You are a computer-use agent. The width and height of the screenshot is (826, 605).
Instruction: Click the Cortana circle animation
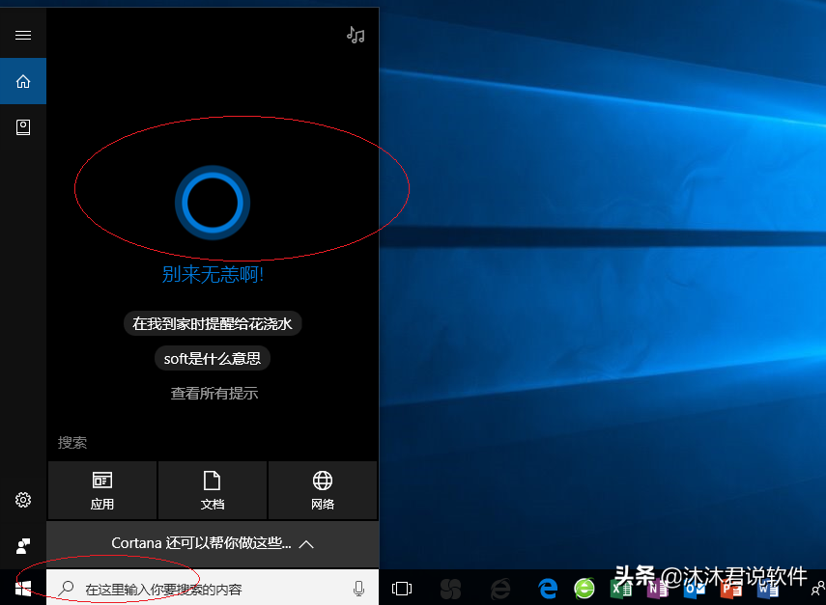click(x=213, y=202)
